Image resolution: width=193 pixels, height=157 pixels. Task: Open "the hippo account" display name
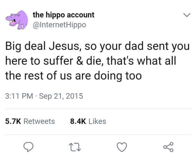click(x=63, y=15)
